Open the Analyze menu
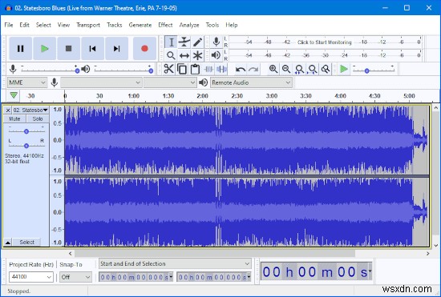This screenshot has height=297, width=441. click(189, 25)
